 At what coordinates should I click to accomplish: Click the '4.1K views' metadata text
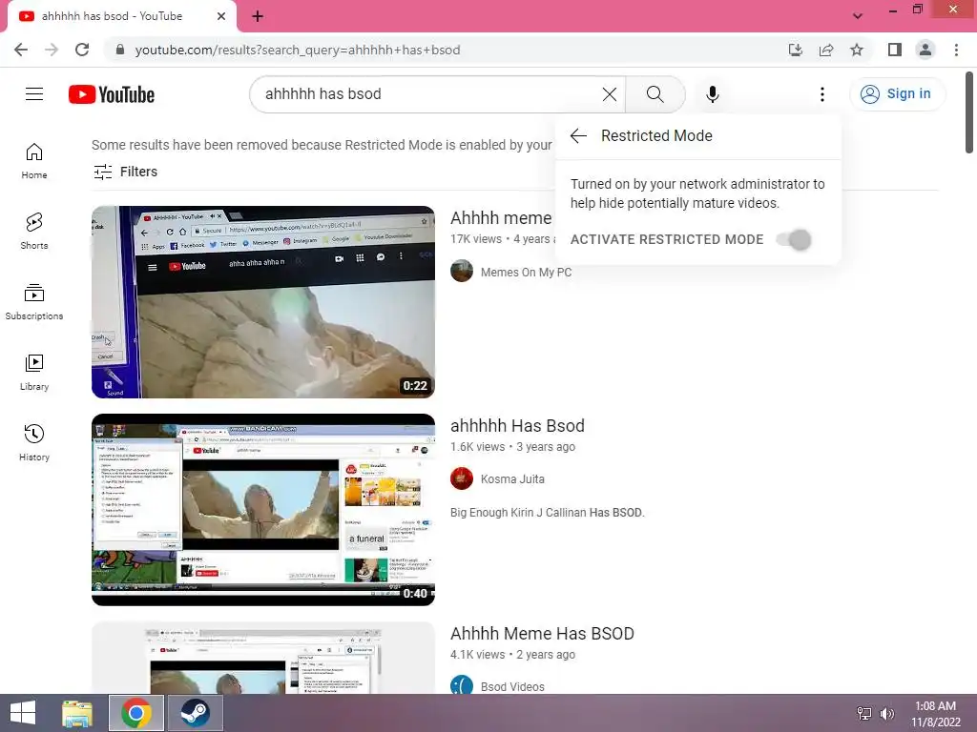pyautogui.click(x=478, y=655)
